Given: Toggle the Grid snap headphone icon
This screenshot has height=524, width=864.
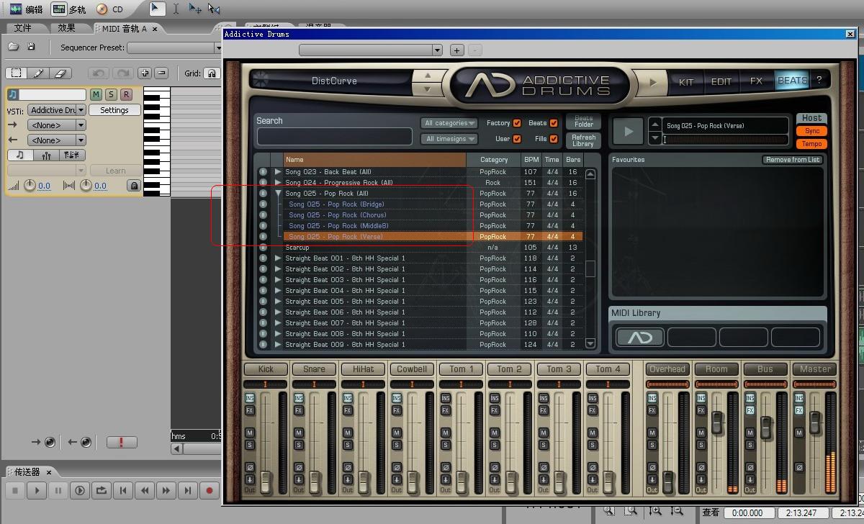Looking at the screenshot, I should 212,73.
